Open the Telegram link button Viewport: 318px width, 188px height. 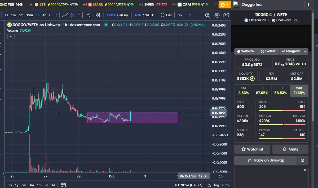(x=291, y=51)
